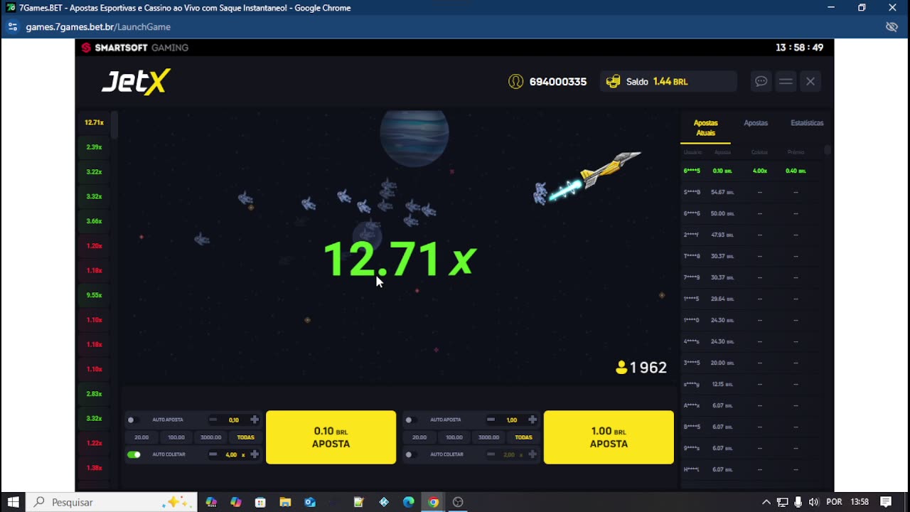Show hidden system tray icons
Screen dimensions: 910x512
coord(766,502)
